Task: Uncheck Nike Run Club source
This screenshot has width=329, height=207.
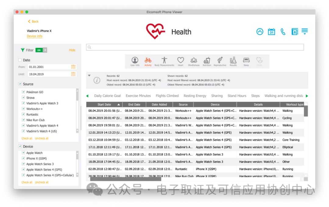Action: pyautogui.click(x=23, y=120)
